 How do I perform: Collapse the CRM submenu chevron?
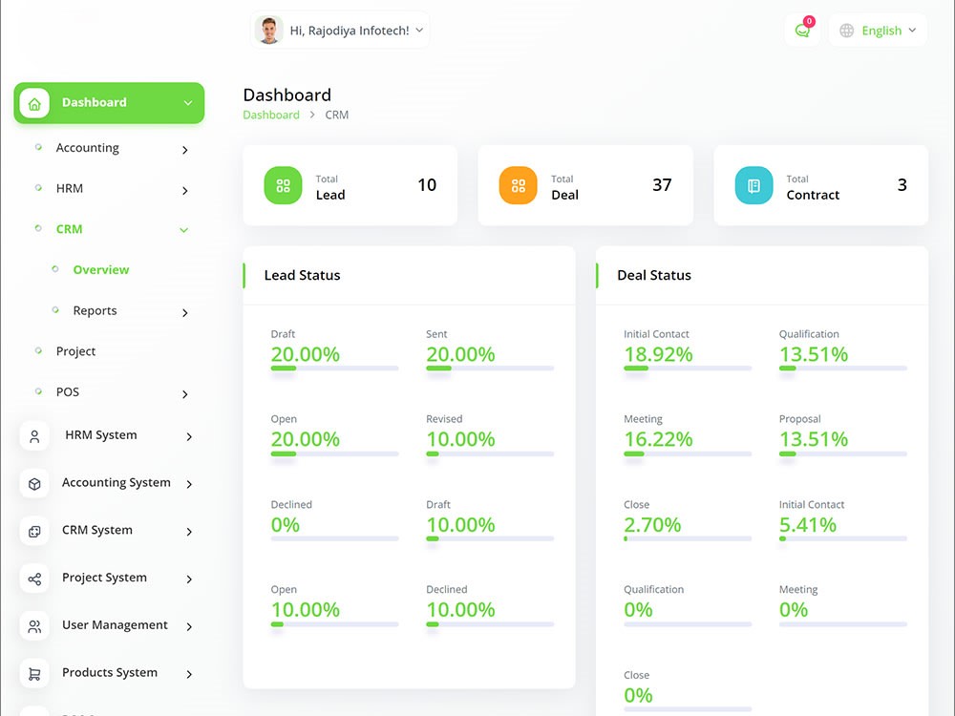[x=184, y=230]
